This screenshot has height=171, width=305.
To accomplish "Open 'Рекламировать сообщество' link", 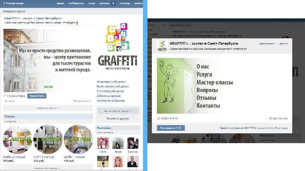I will click(112, 86).
